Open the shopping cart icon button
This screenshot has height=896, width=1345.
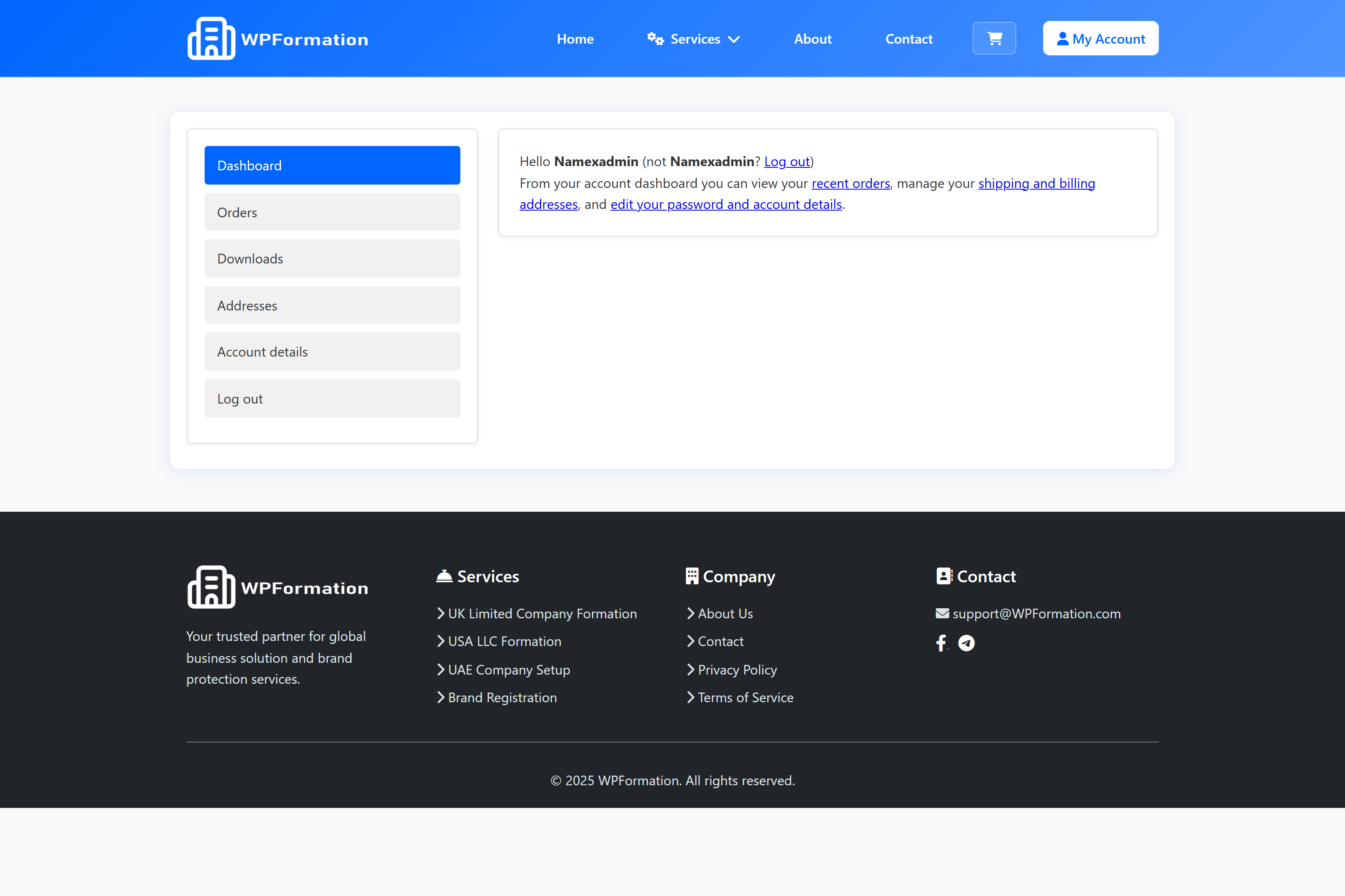(x=994, y=38)
